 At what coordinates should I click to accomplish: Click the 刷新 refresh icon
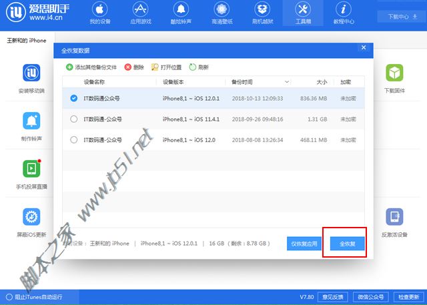(193, 67)
